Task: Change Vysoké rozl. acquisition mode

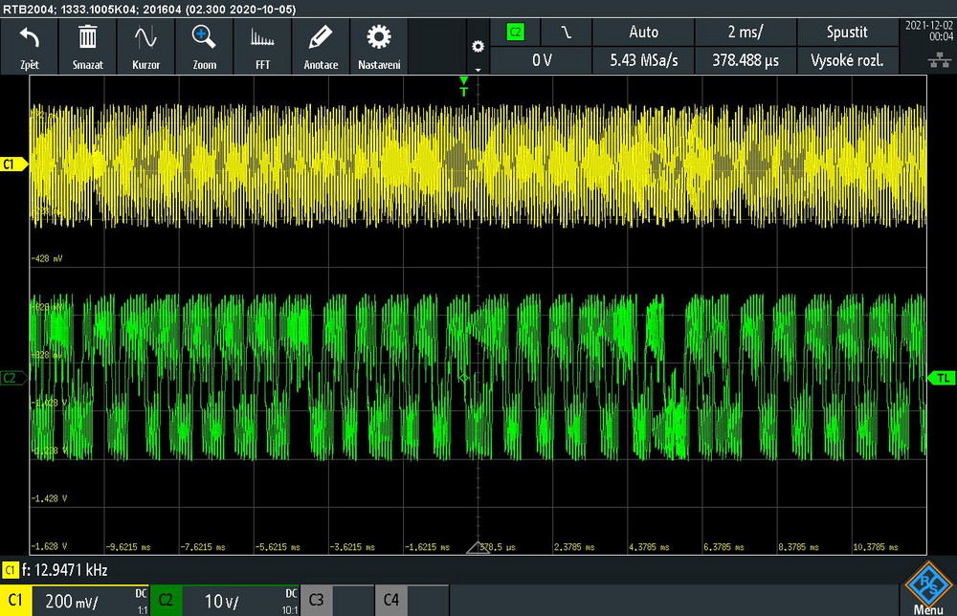Action: point(847,60)
